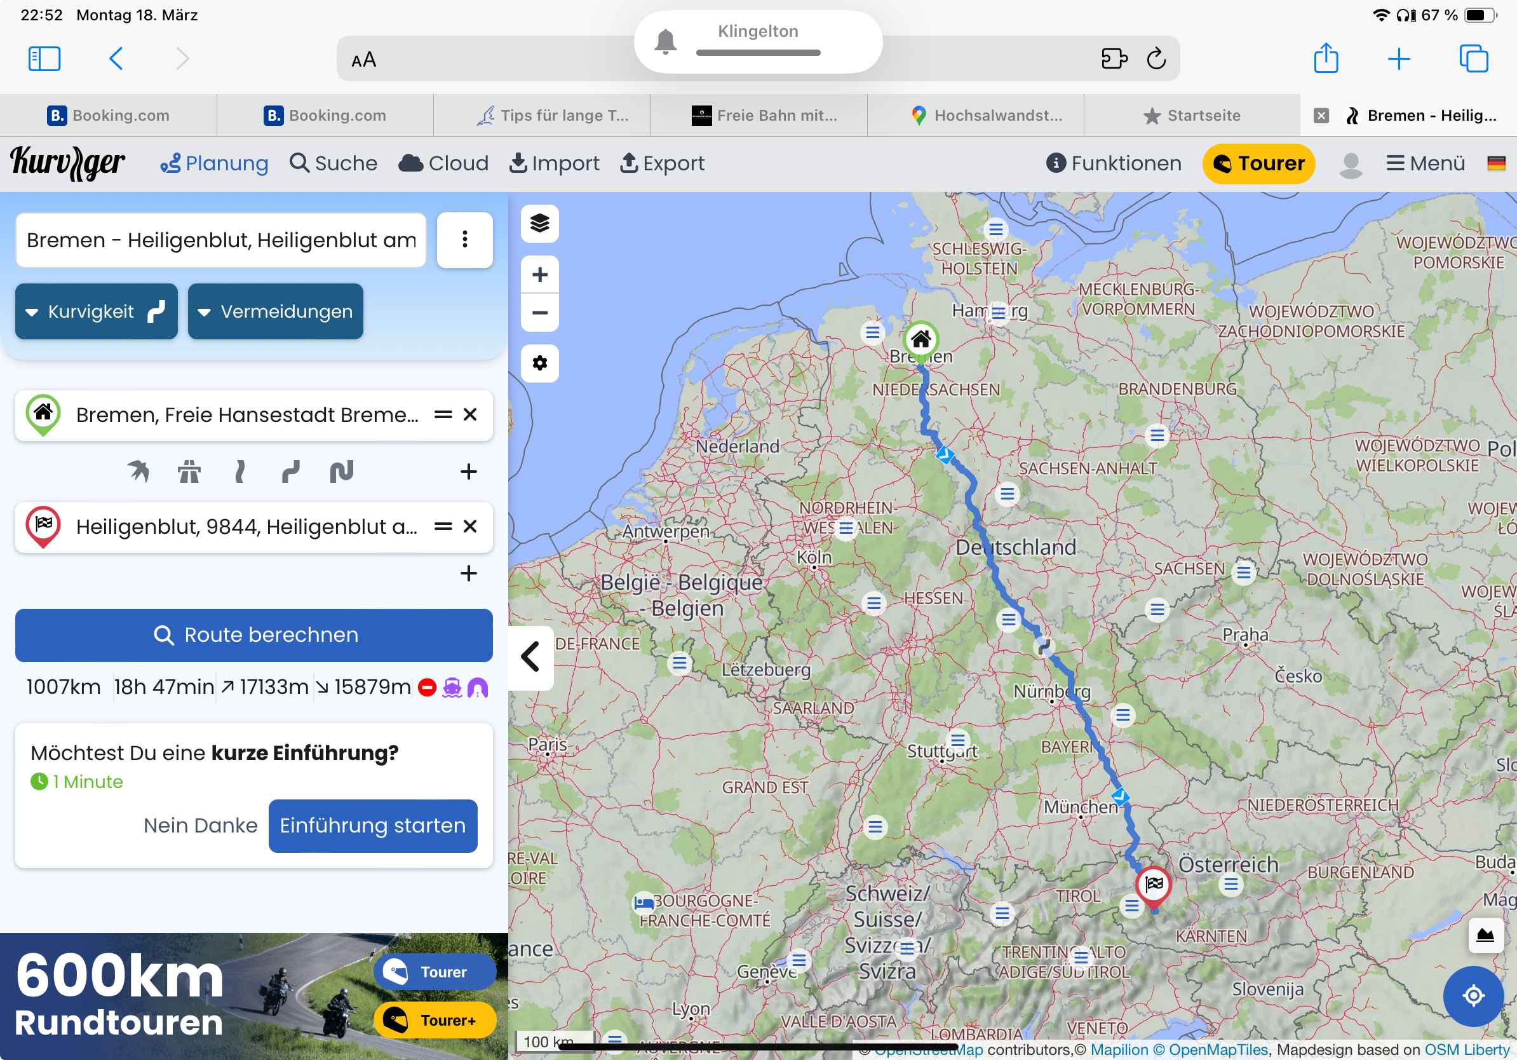The image size is (1517, 1060).
Task: Zoom in the map with plus button
Action: (539, 275)
